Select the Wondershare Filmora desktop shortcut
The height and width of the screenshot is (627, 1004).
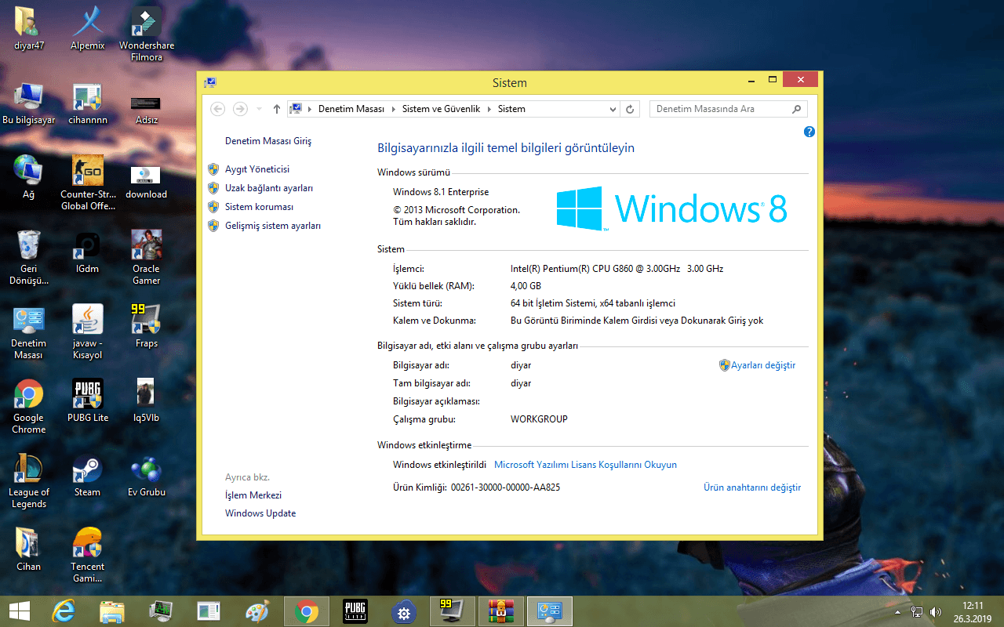(147, 34)
